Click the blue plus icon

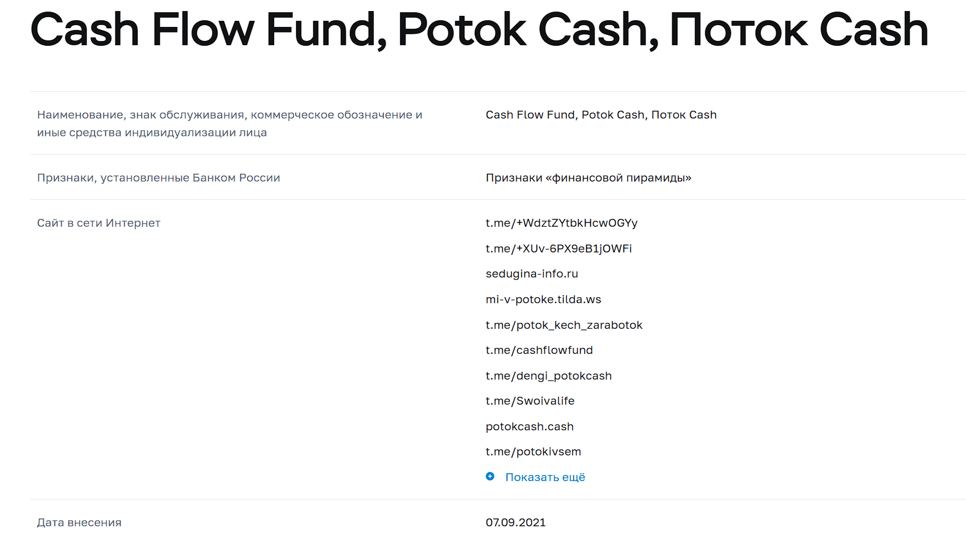click(x=490, y=477)
